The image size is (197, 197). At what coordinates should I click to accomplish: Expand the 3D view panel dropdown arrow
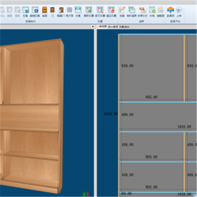[93, 27]
